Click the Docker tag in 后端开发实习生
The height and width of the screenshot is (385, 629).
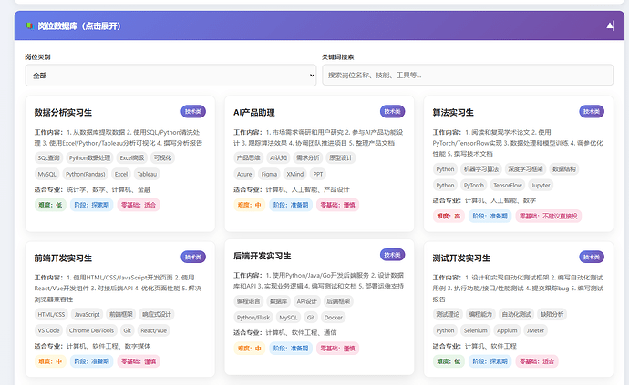333,318
